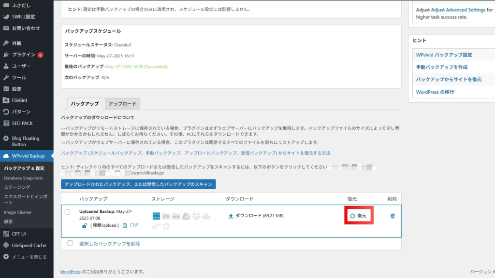Screen dimensions: 495x278
Task: Click the download arrow icon
Action: point(231,216)
